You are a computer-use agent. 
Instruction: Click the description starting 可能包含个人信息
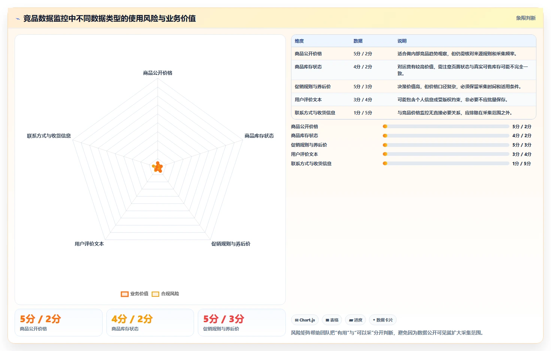453,100
